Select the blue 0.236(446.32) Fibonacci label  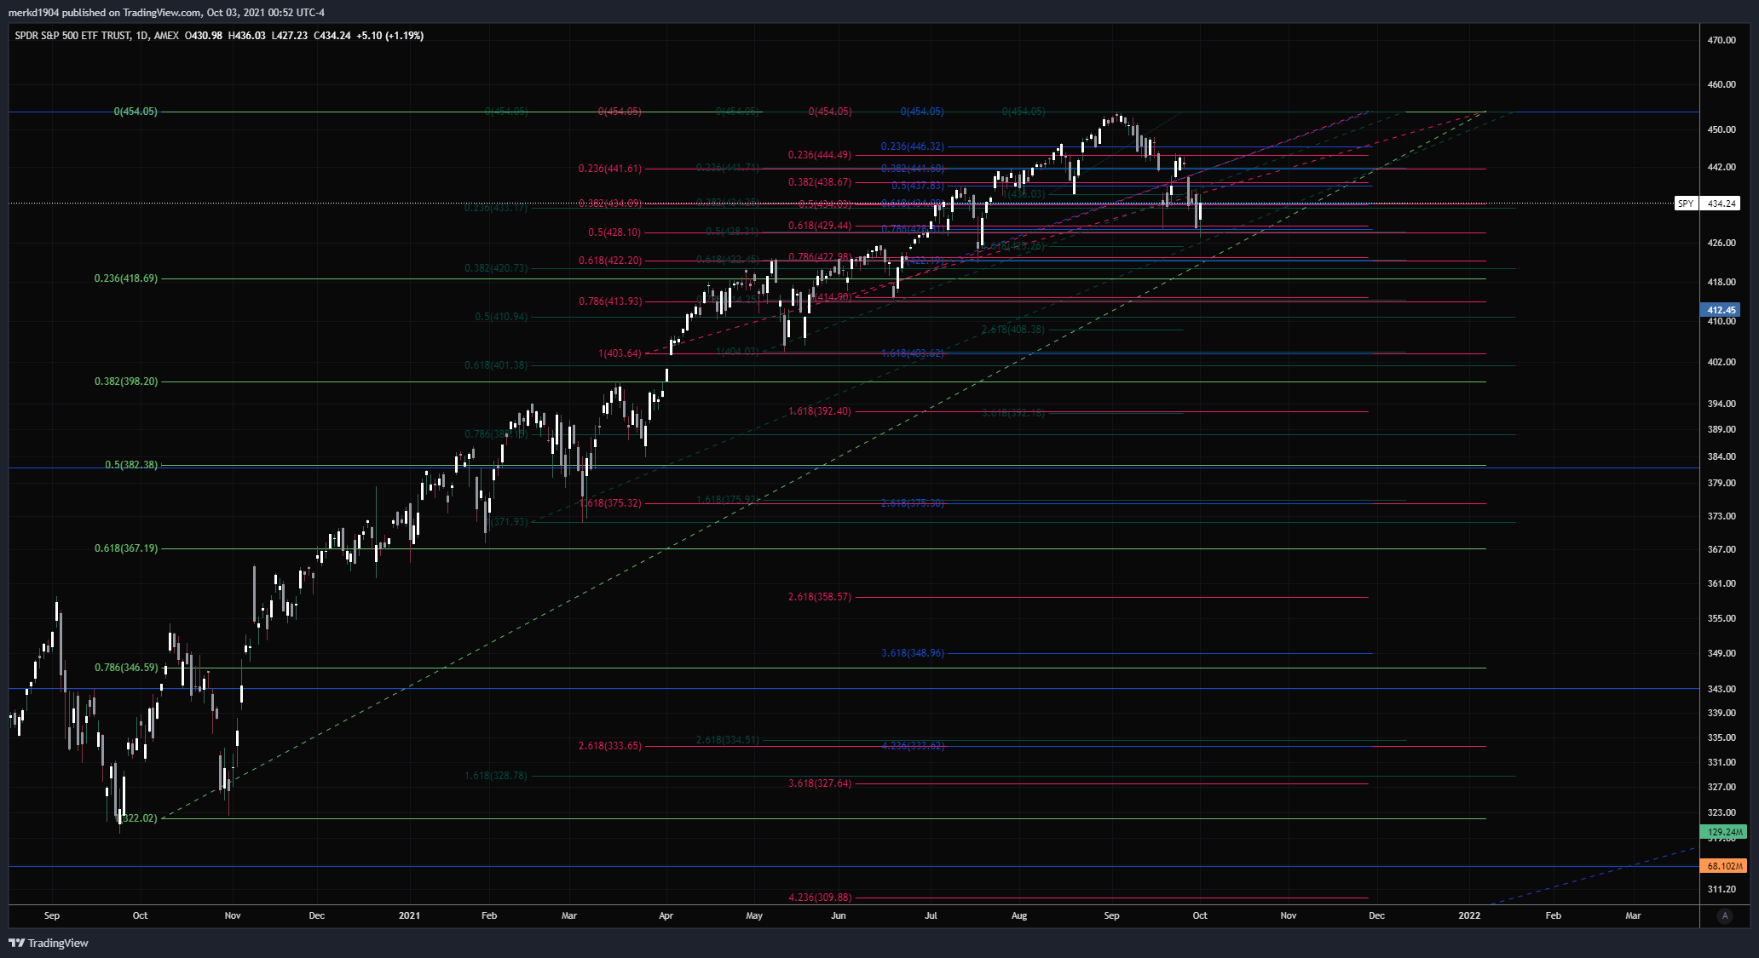pos(913,146)
